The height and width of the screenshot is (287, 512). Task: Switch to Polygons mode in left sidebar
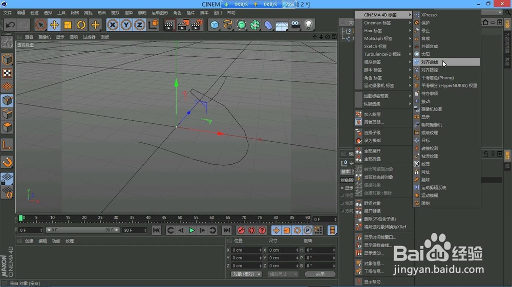[x=7, y=127]
